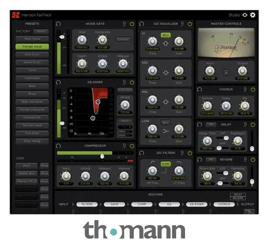Click the 32C Equalizer ear listen icon
This screenshot has width=268, height=245.
(x=182, y=24)
